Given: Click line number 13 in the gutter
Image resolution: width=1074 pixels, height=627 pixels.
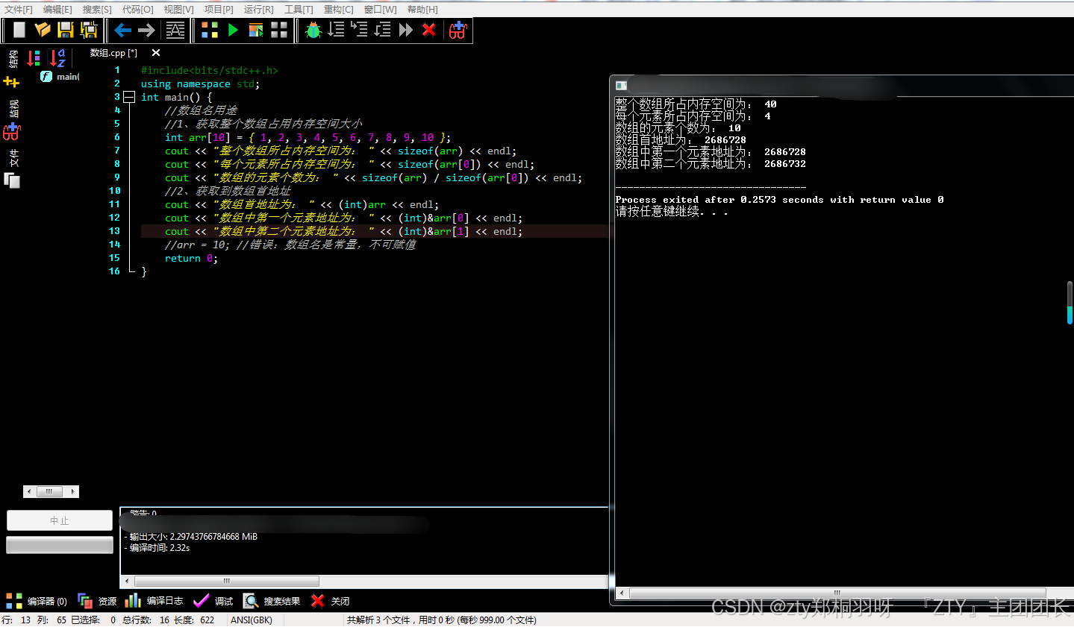Looking at the screenshot, I should click(114, 231).
